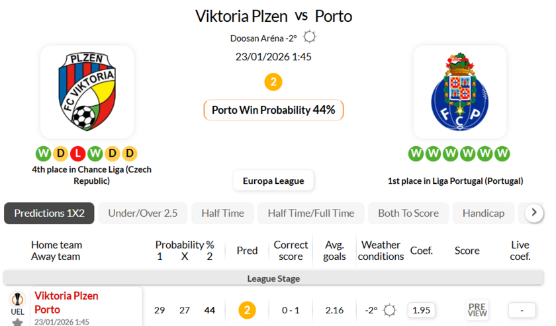Click the orange prediction 2 badge in table row

pyautogui.click(x=247, y=309)
